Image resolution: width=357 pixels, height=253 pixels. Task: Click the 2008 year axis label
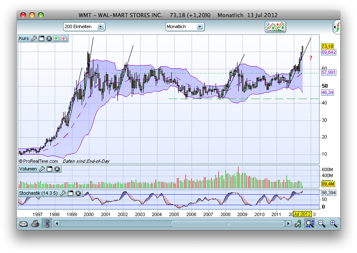point(225,214)
